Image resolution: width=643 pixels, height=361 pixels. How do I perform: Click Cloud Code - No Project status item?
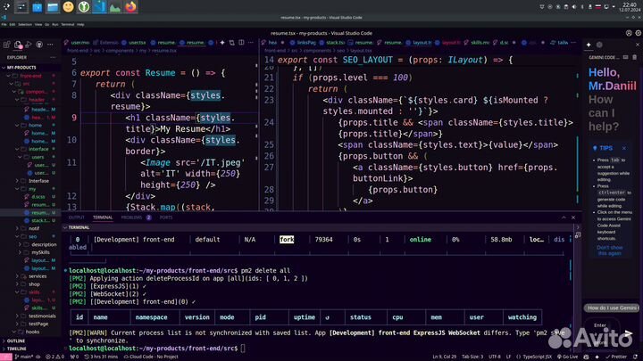click(x=151, y=357)
